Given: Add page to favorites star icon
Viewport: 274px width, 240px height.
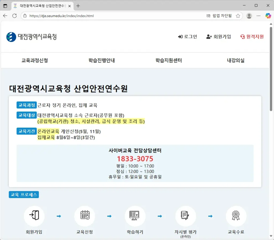Looking at the screenshot, I should click(x=238, y=16).
